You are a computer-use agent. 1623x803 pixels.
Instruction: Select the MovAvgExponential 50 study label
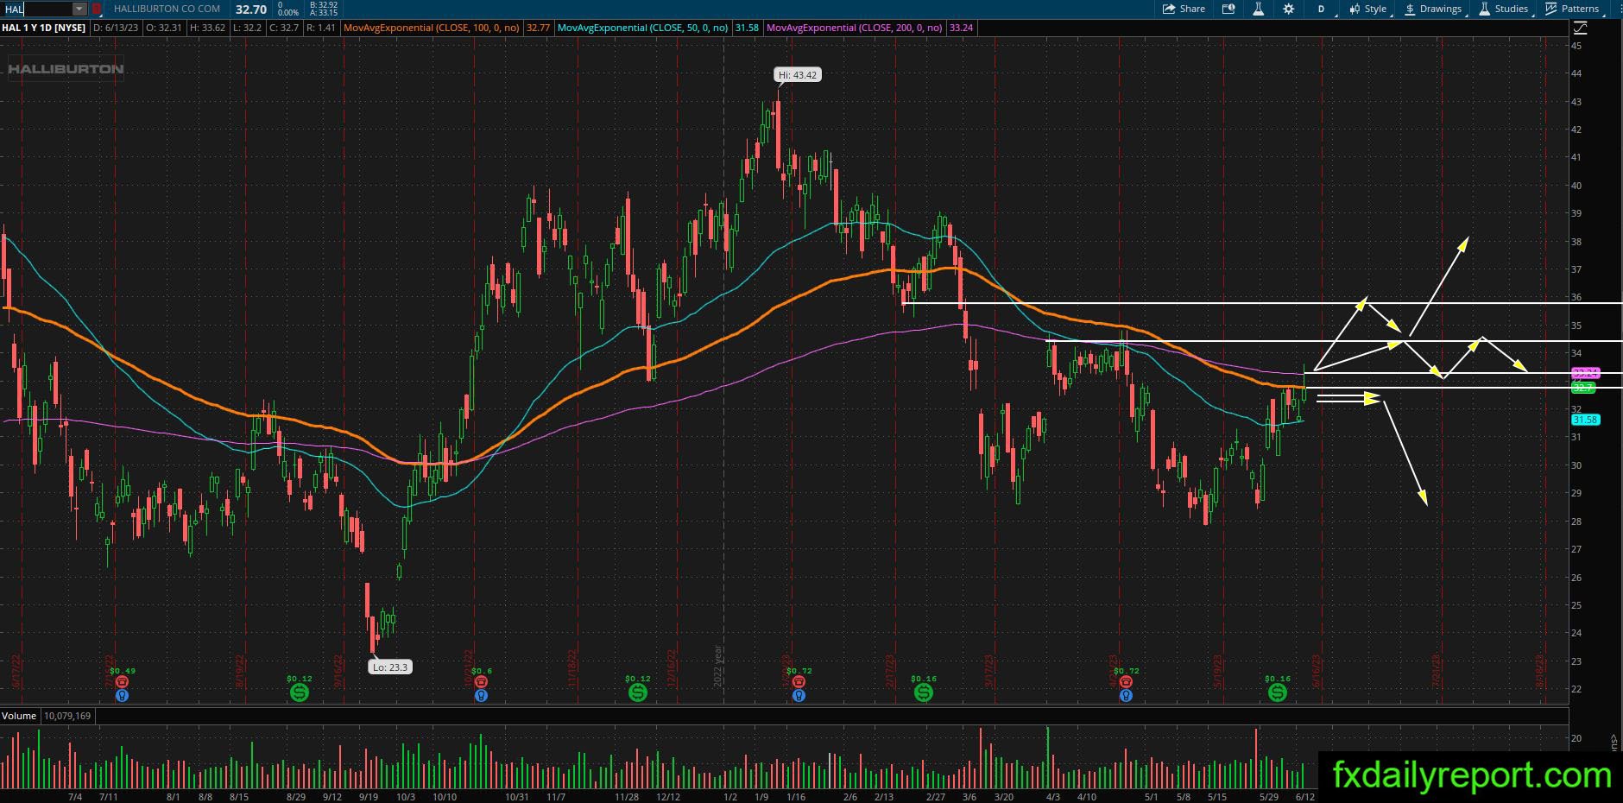click(642, 28)
